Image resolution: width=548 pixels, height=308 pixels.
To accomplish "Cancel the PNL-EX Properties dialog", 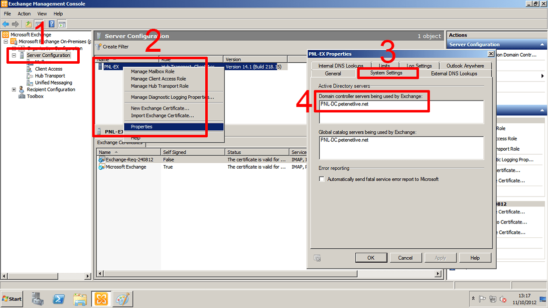I will (406, 257).
